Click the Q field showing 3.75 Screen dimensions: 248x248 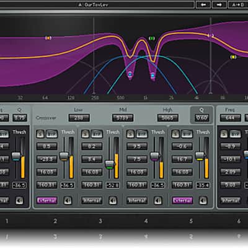(x=20, y=118)
